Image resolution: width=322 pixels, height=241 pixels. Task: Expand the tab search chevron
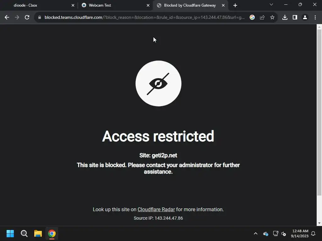pyautogui.click(x=271, y=4)
